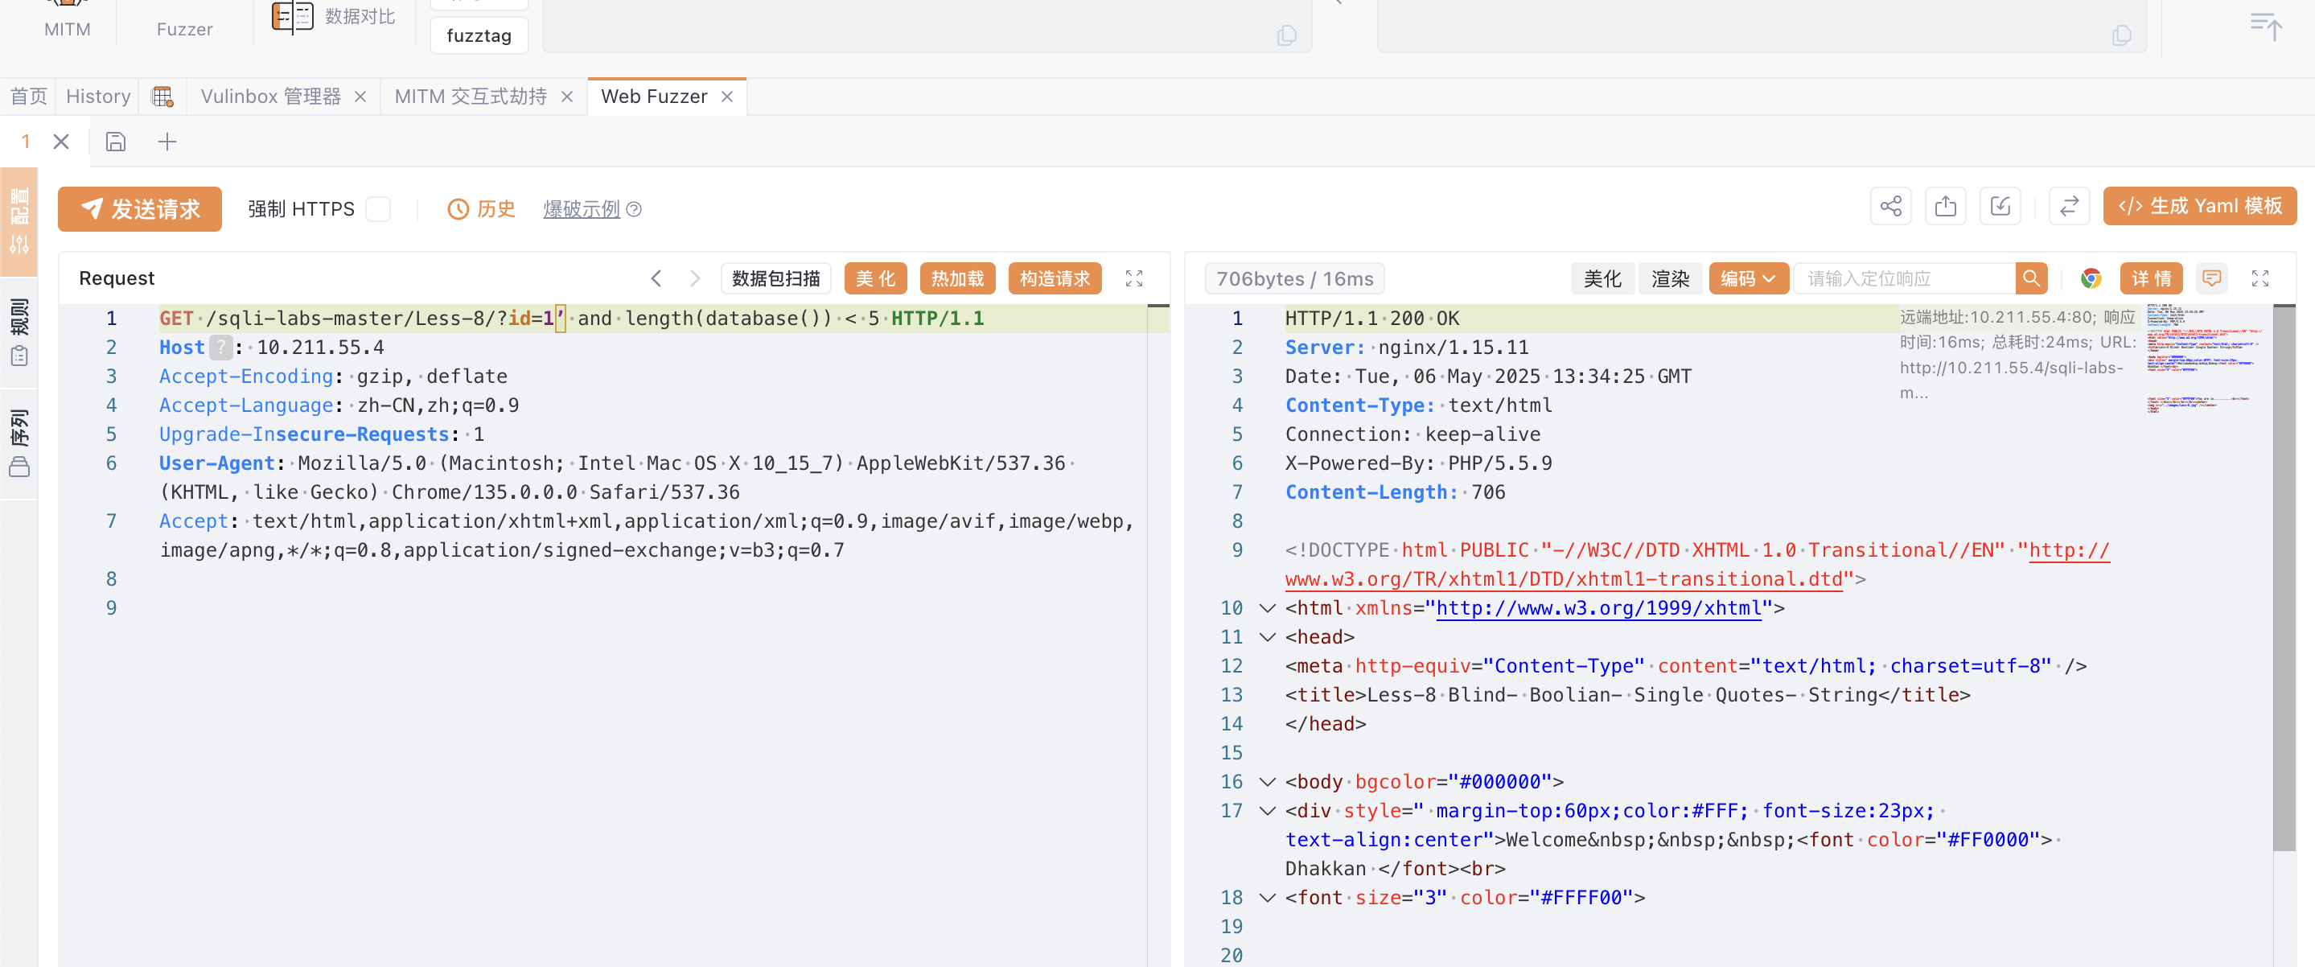
Task: Click the export upload icon
Action: [x=1945, y=207]
